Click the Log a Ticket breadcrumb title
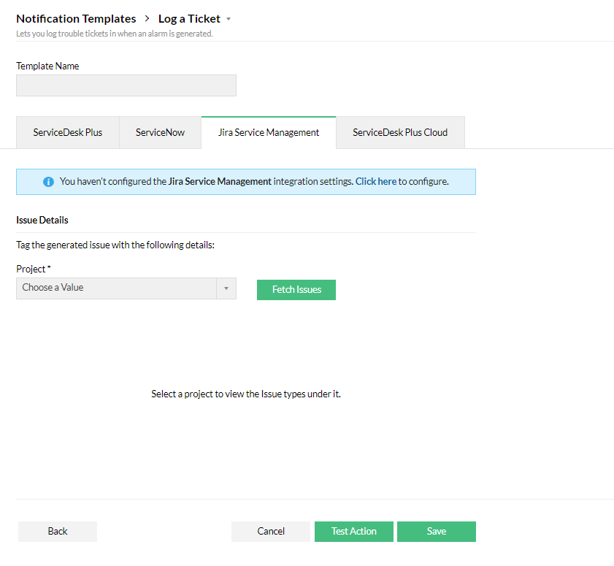The height and width of the screenshot is (566, 614). pyautogui.click(x=189, y=19)
